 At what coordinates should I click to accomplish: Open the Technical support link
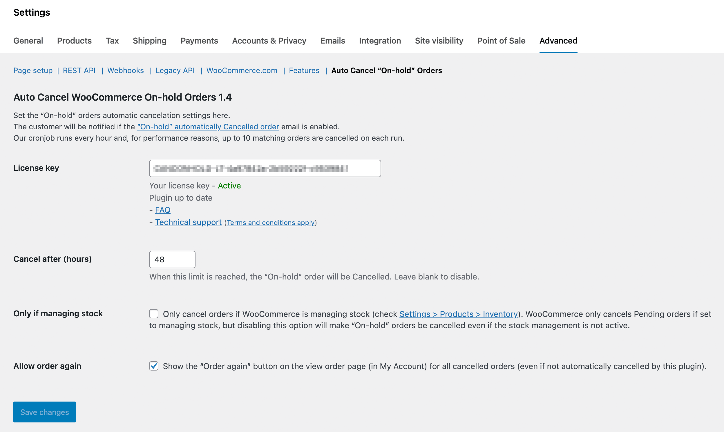[188, 222]
